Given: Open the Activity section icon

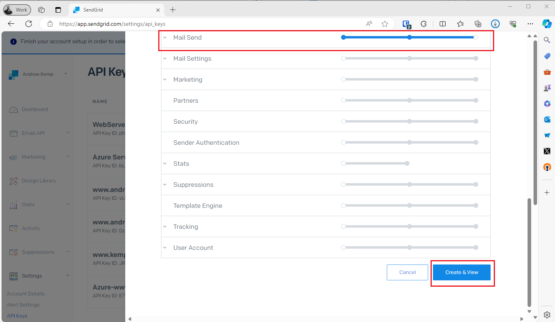Looking at the screenshot, I should coord(13,228).
